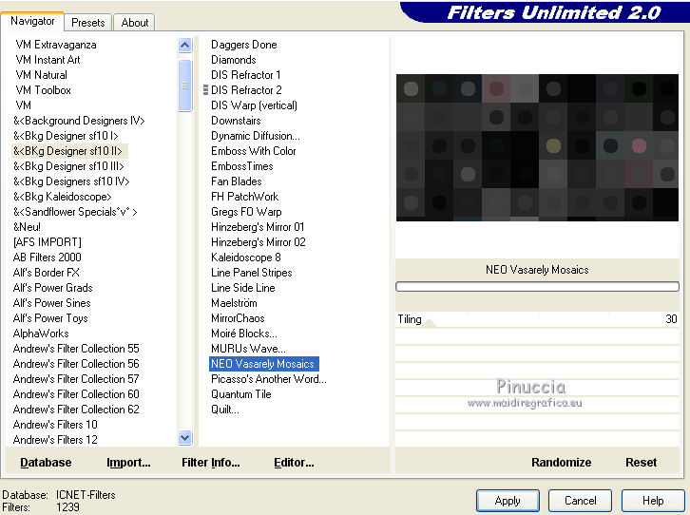The height and width of the screenshot is (515, 690).
Task: Click the progress bar under filter name
Action: coord(537,287)
